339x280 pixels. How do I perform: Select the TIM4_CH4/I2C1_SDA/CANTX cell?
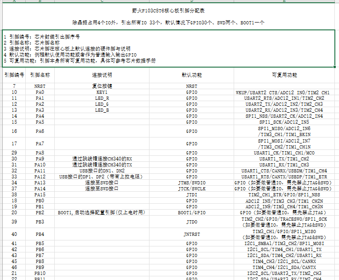pos(284,267)
